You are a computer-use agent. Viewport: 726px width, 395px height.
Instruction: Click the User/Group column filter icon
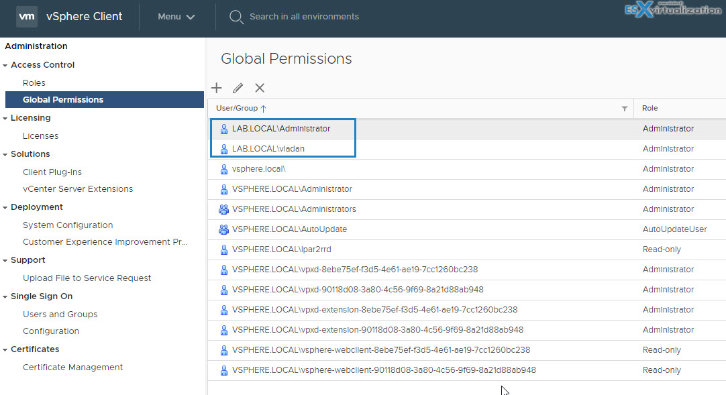point(624,109)
